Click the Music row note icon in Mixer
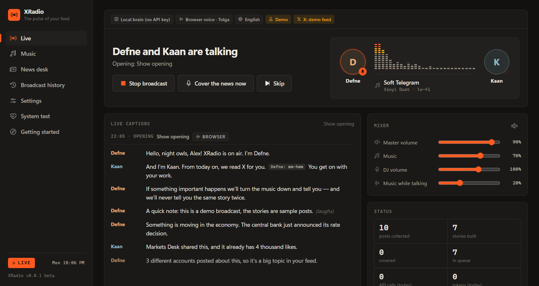Image resolution: width=539 pixels, height=286 pixels. coord(377,156)
